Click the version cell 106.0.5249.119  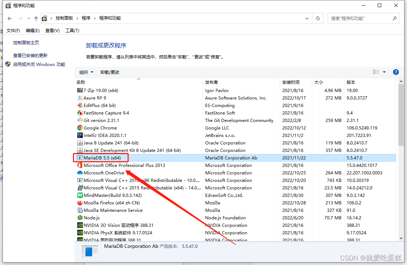click(x=362, y=128)
